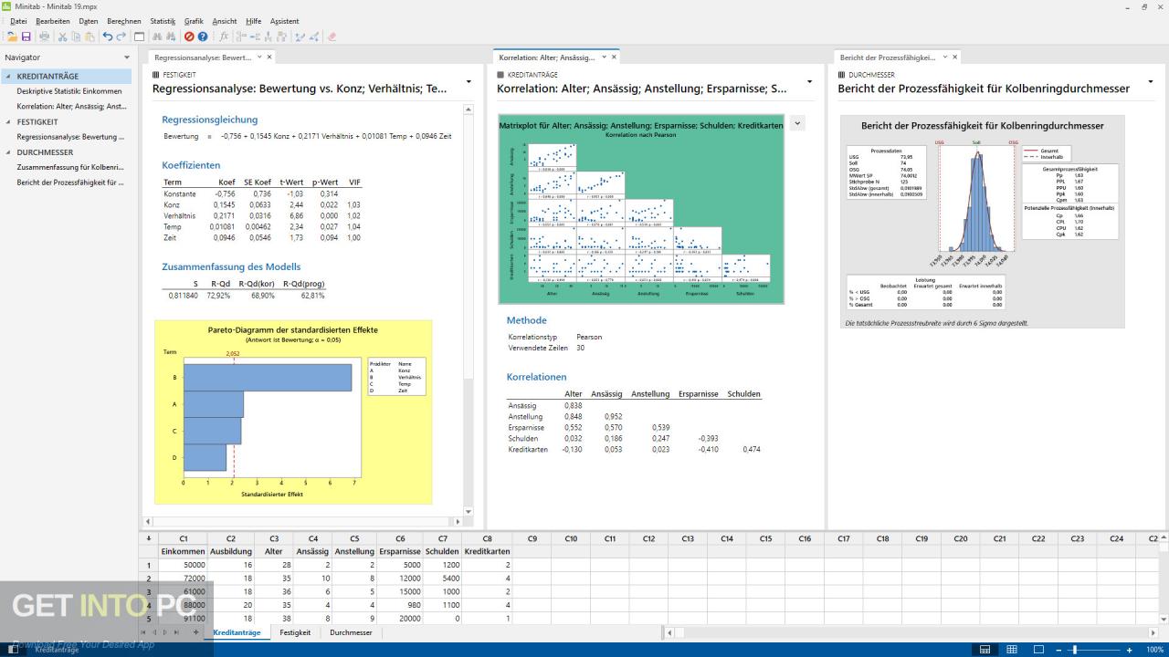
Task: Open the Navigator dropdown arrow
Action: (x=127, y=57)
